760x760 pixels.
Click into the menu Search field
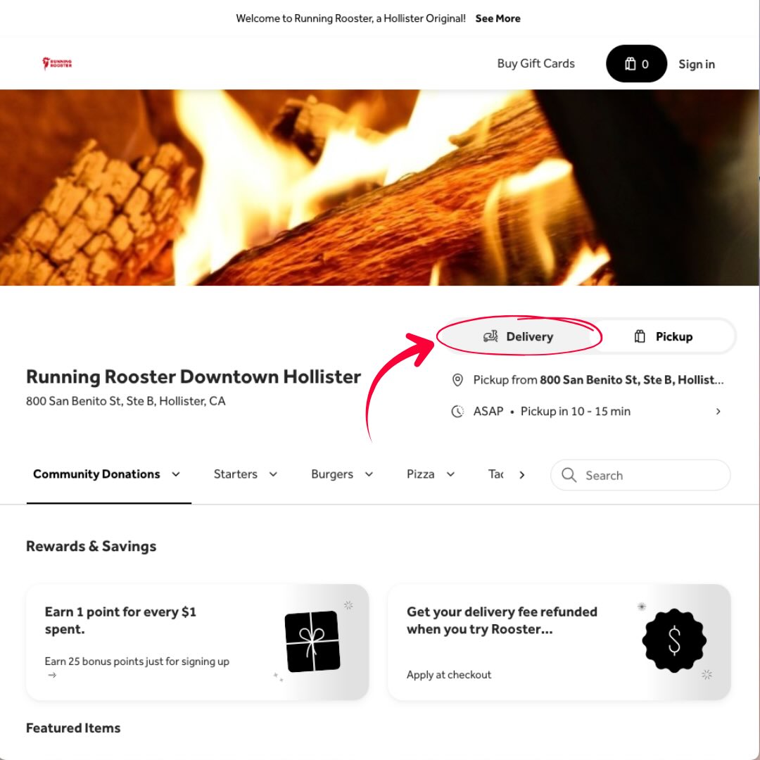click(x=640, y=475)
